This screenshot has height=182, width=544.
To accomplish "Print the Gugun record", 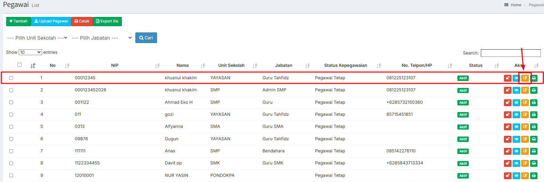I will pos(534,139).
